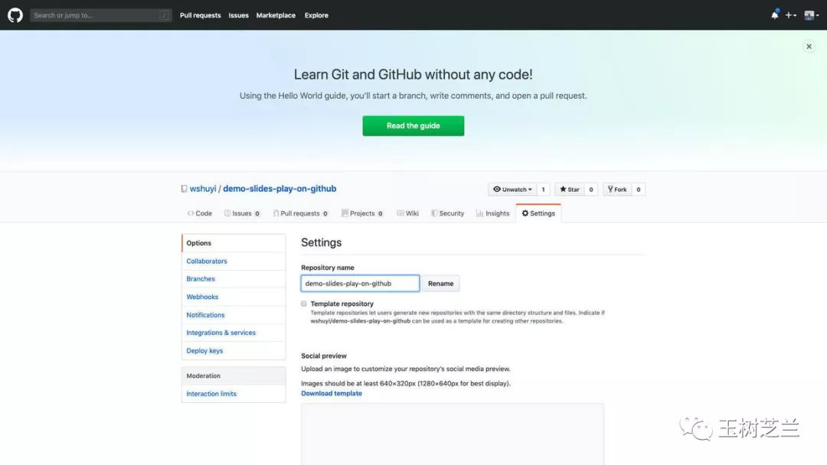This screenshot has height=465, width=827.
Task: Click the Repository name input field
Action: [360, 283]
